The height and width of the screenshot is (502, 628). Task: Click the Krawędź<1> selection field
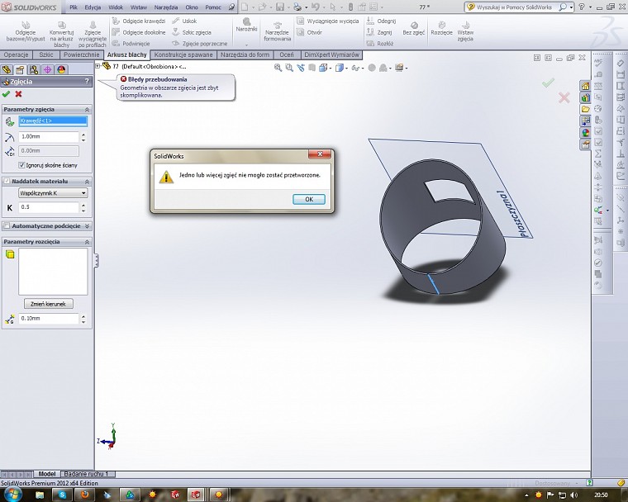coord(53,121)
